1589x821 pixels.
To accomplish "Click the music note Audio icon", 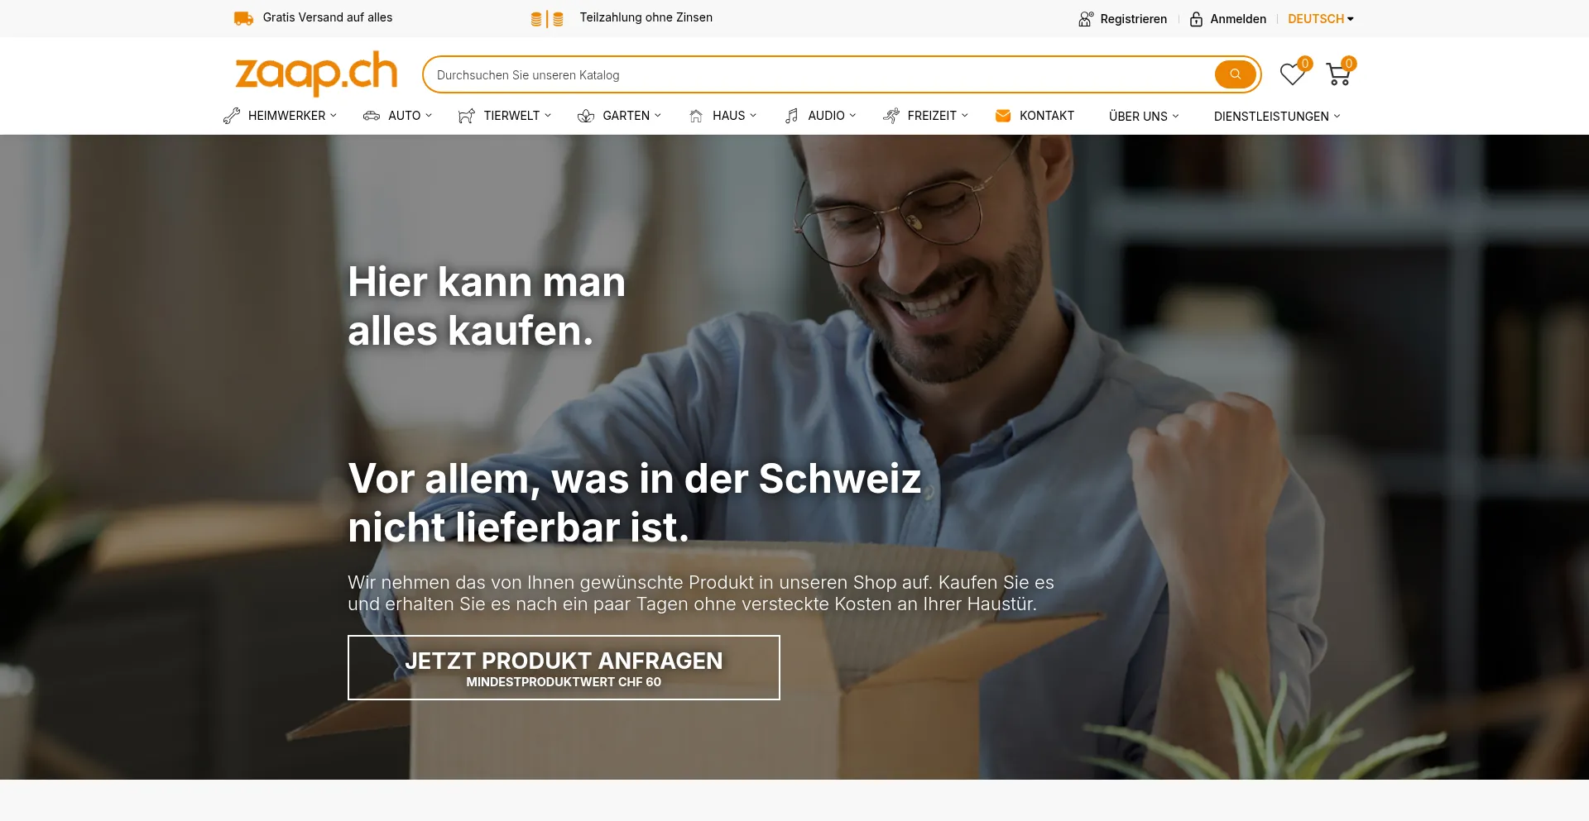I will coord(792,116).
